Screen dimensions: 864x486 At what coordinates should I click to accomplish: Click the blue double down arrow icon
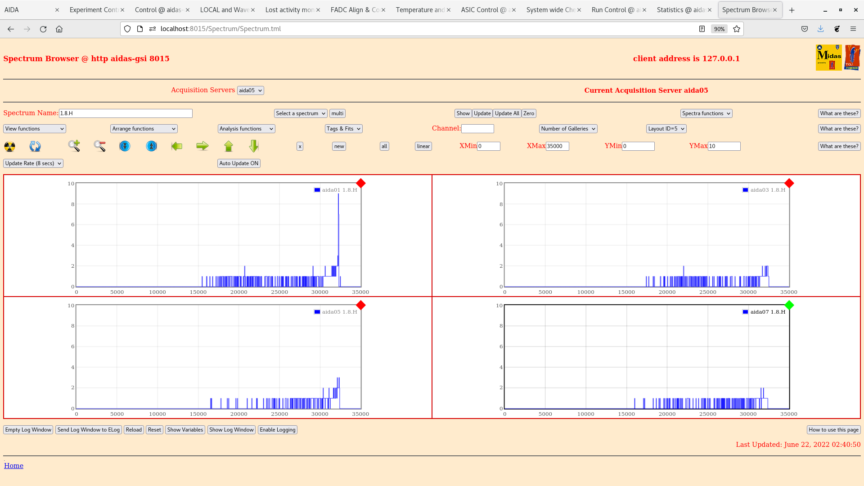(x=125, y=146)
